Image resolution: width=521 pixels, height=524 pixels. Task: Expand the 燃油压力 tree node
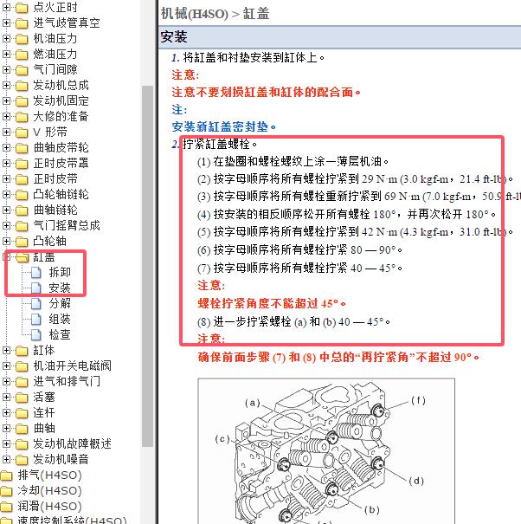tap(6, 54)
